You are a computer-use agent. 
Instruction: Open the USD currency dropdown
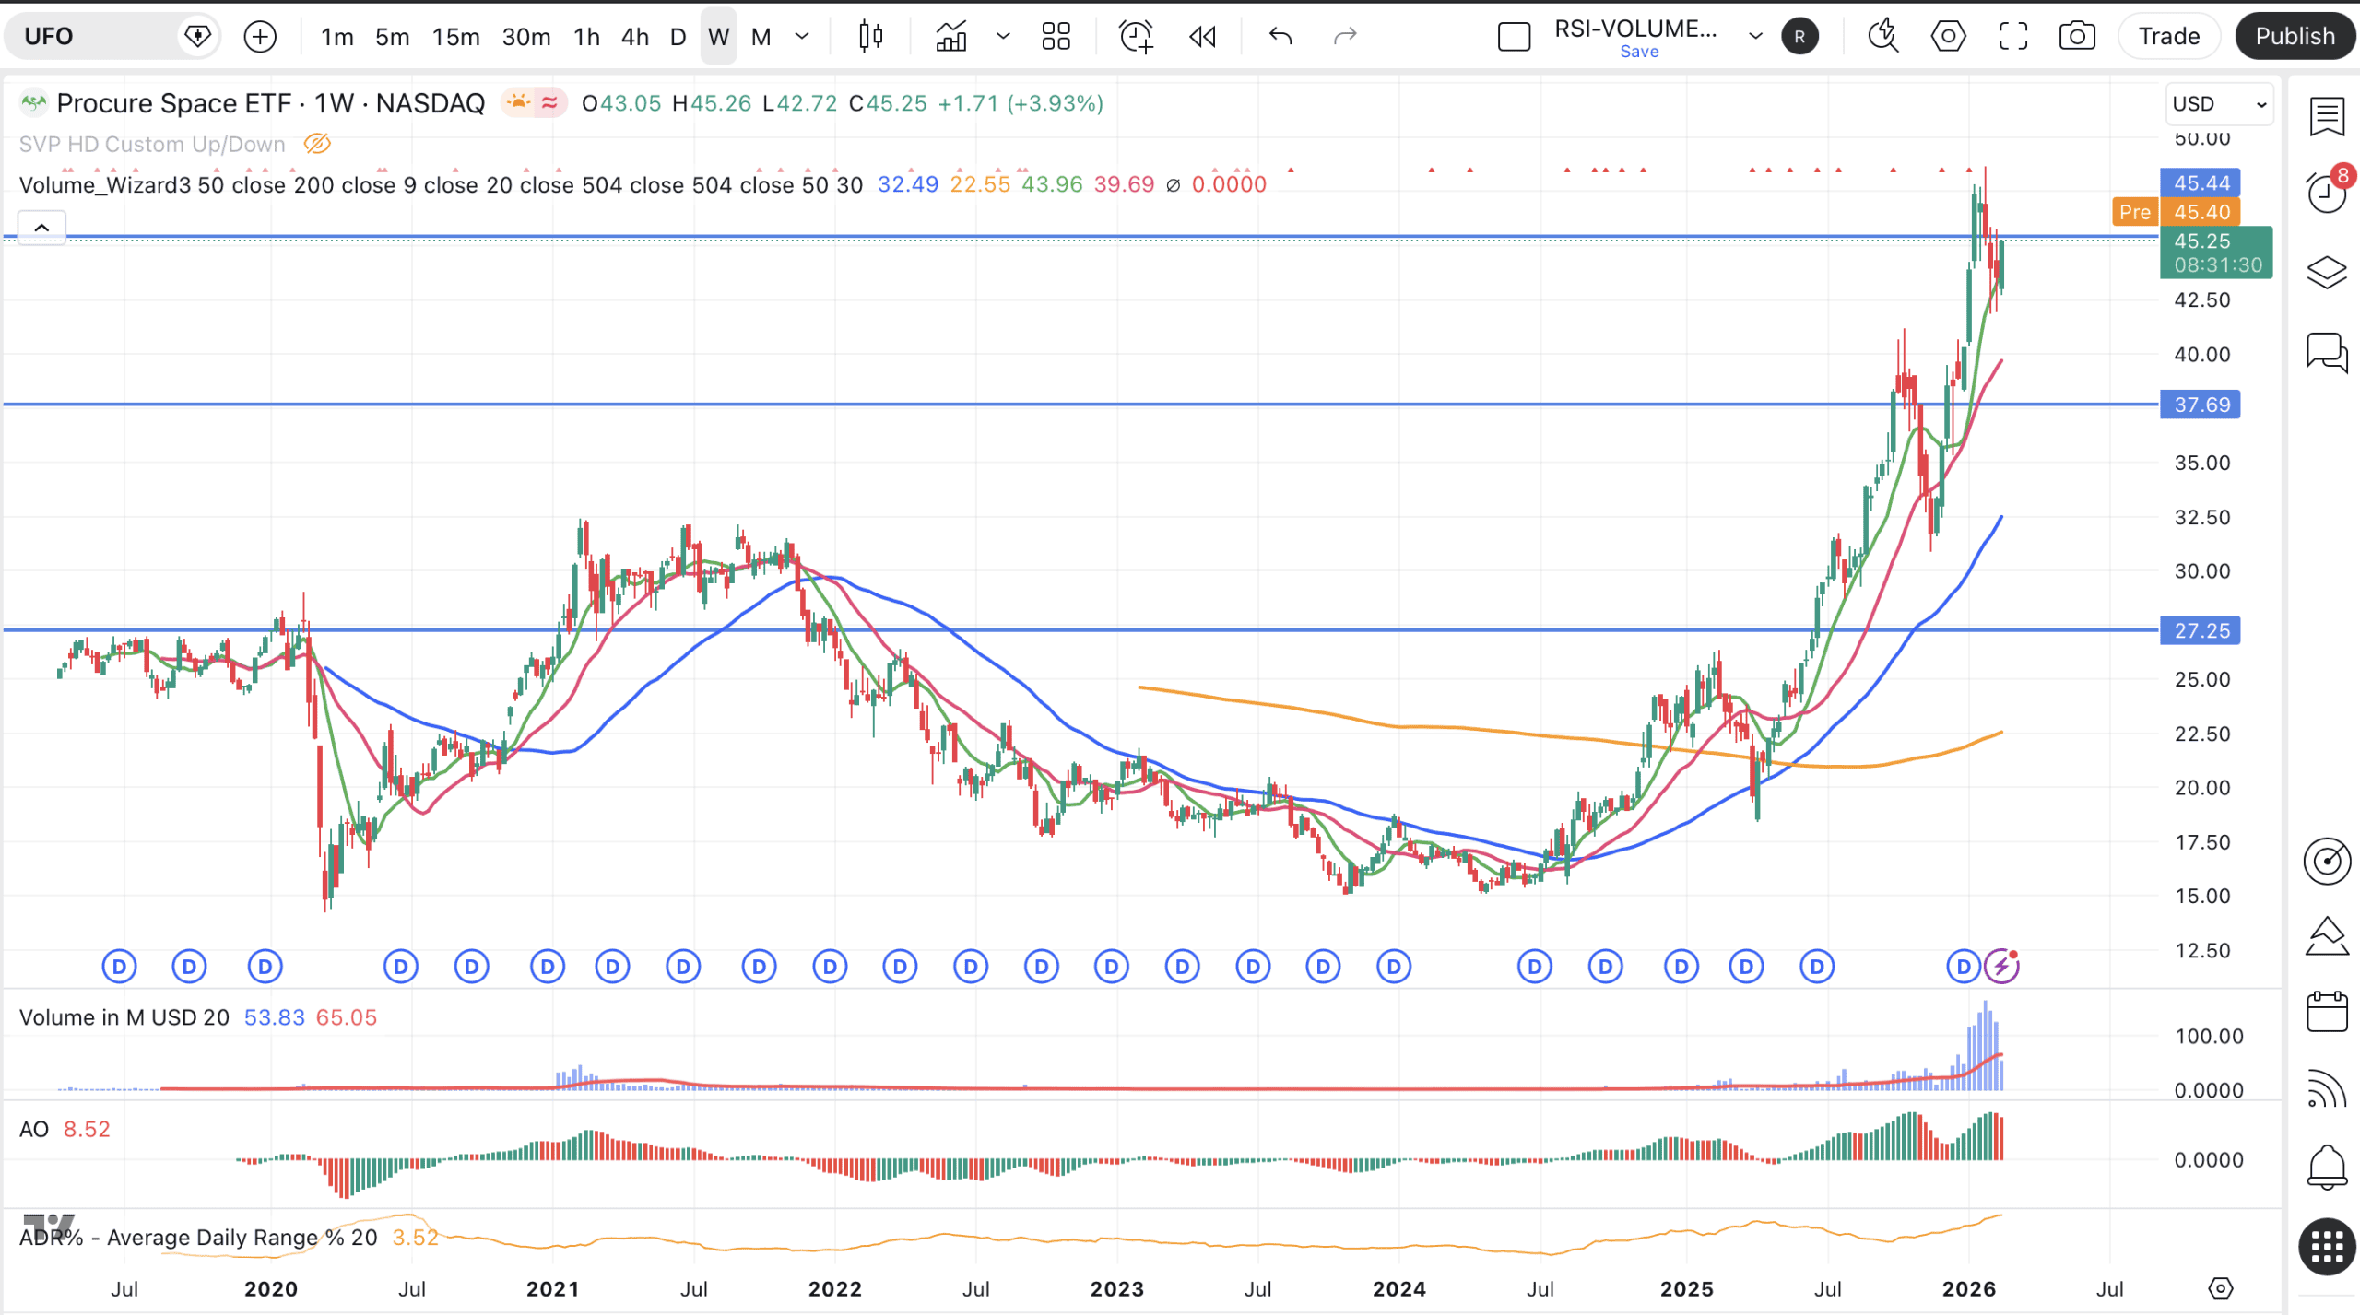click(x=2218, y=104)
